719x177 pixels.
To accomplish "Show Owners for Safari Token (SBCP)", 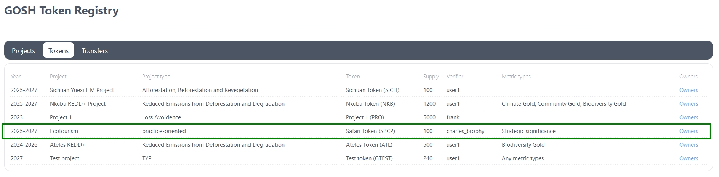I will click(x=688, y=131).
